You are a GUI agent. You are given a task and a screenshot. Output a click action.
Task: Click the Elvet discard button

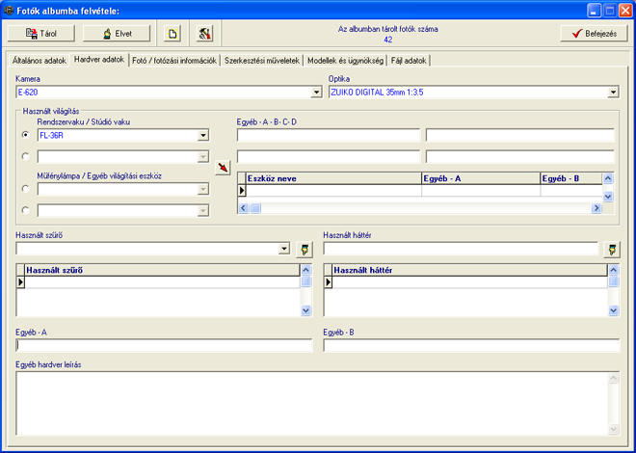(117, 34)
